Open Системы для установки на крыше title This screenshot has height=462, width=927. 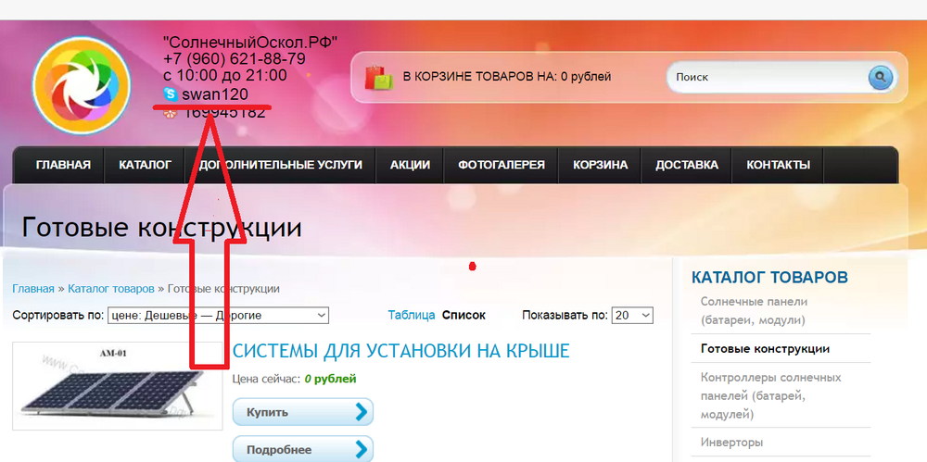pos(400,351)
